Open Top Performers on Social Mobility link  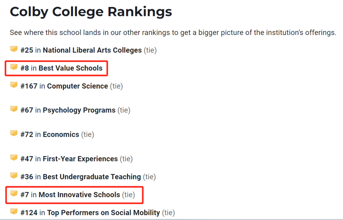pyautogui.click(x=104, y=213)
